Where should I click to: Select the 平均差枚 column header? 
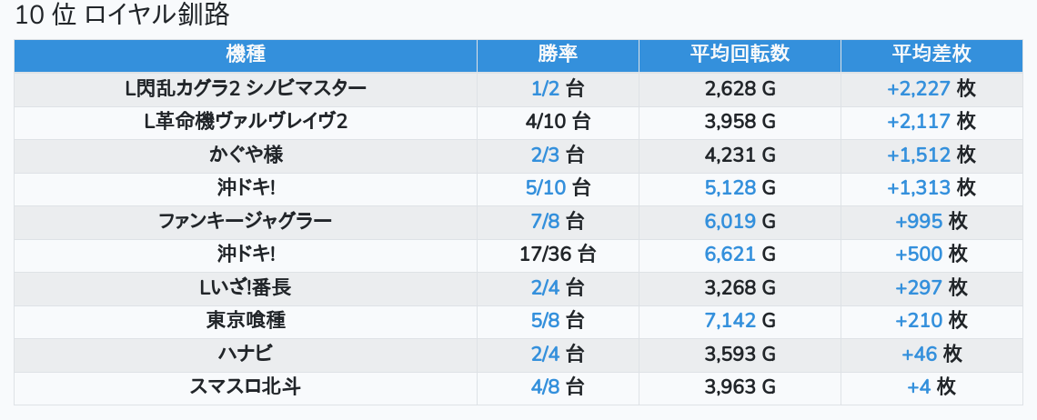point(931,55)
